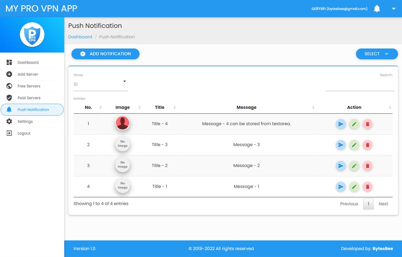402x257 pixels.
Task: Open Paid Servers menu item
Action: point(32,98)
